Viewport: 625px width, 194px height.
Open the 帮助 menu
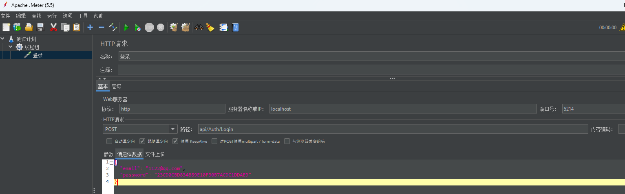pyautogui.click(x=98, y=16)
